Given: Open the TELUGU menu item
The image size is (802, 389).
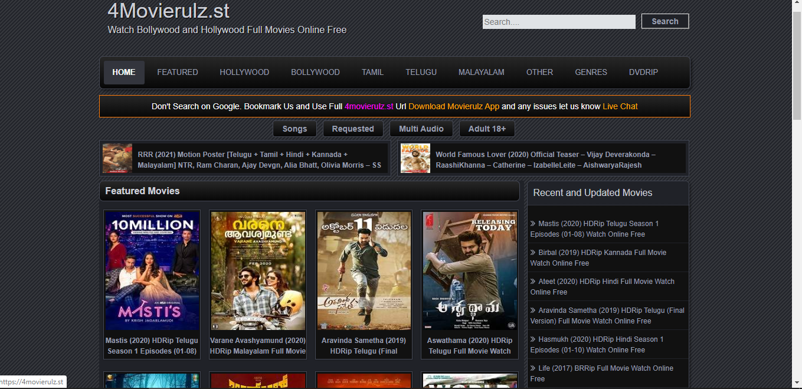Looking at the screenshot, I should click(421, 73).
